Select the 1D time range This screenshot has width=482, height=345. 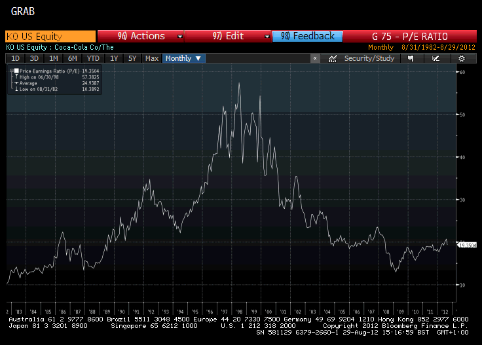(15, 58)
